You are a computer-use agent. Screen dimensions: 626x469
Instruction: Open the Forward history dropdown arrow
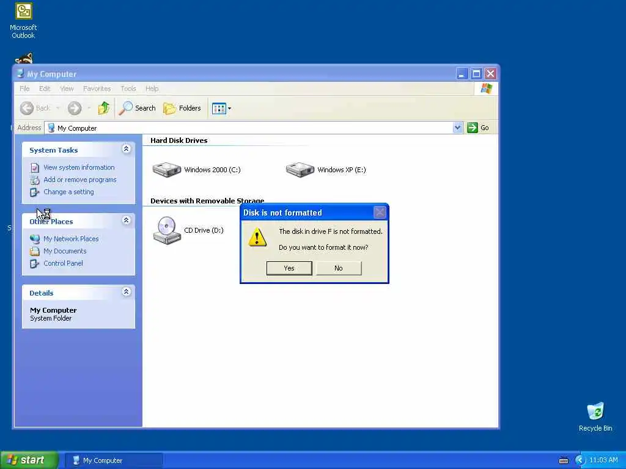[x=89, y=108]
